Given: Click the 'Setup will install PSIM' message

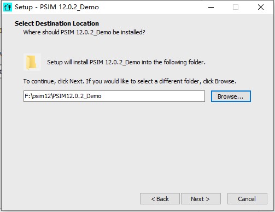Looking at the screenshot, I should (x=126, y=62).
